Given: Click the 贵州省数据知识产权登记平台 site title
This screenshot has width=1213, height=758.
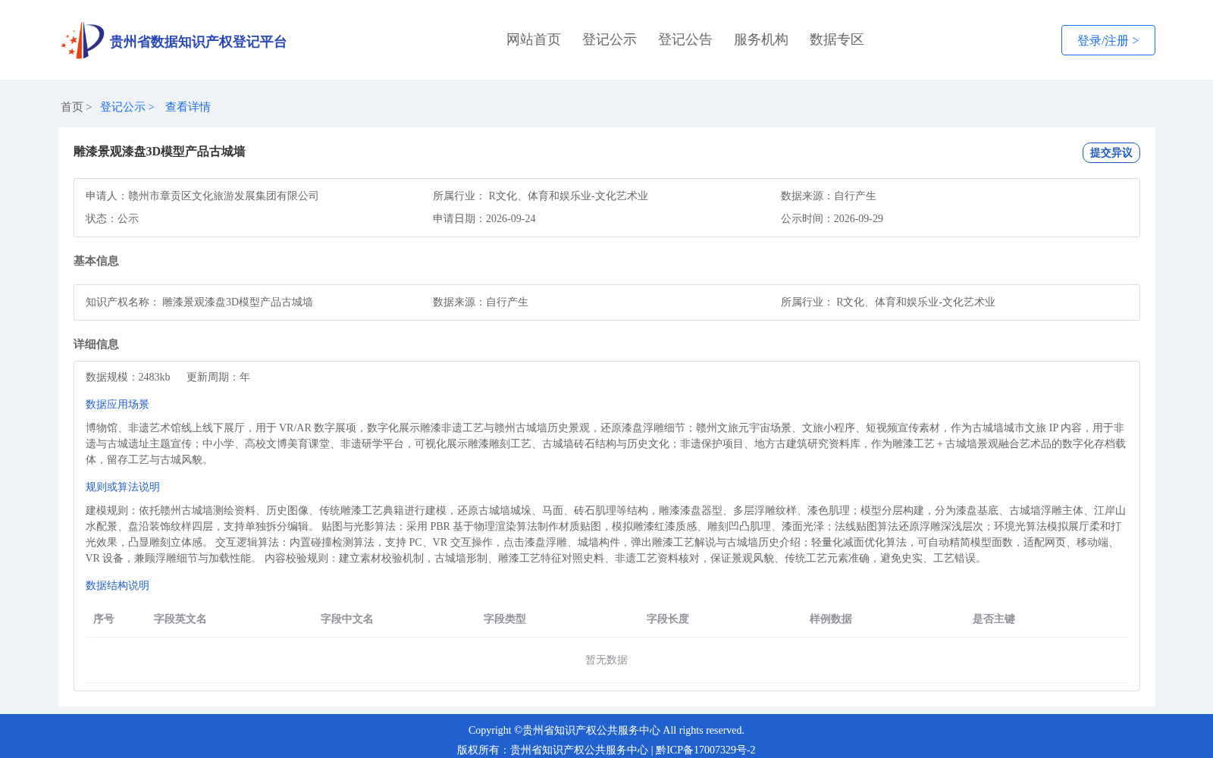Looking at the screenshot, I should 198,42.
